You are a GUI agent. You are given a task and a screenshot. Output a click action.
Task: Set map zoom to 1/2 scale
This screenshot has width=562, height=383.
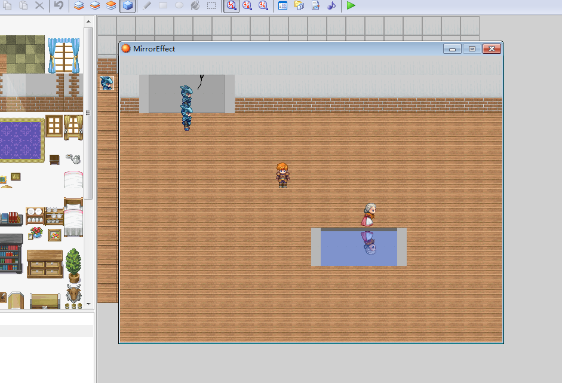[247, 5]
